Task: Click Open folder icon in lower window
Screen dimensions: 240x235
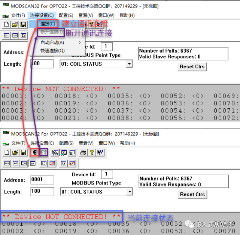Action: pos(15,152)
